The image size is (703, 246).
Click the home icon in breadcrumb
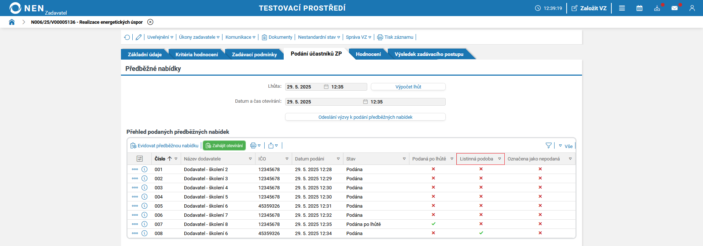(12, 22)
